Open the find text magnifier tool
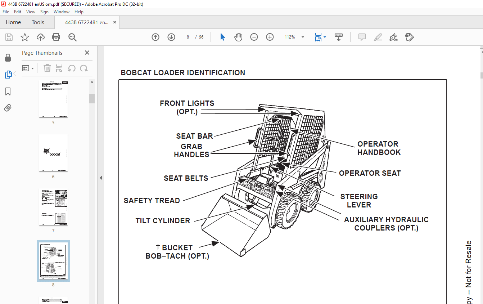Image resolution: width=483 pixels, height=304 pixels. (72, 37)
